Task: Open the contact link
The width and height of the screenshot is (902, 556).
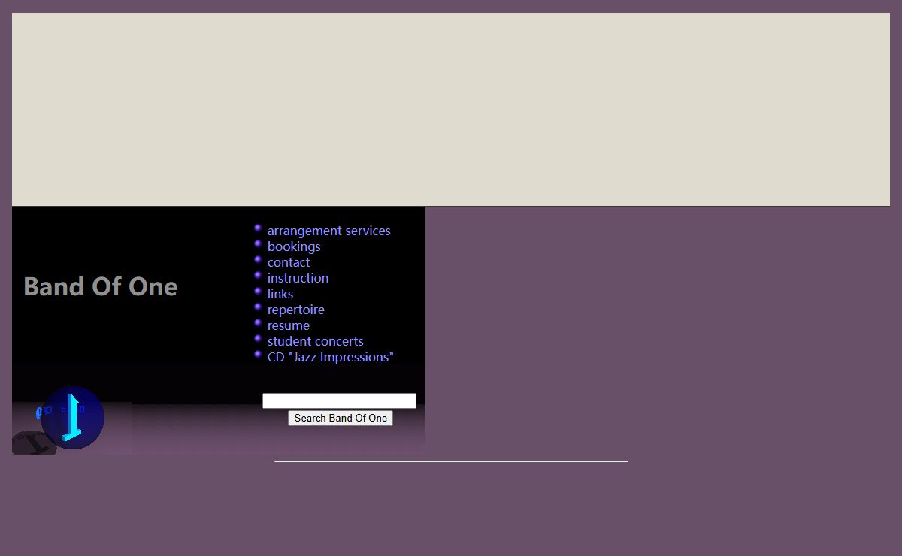Action: [288, 262]
